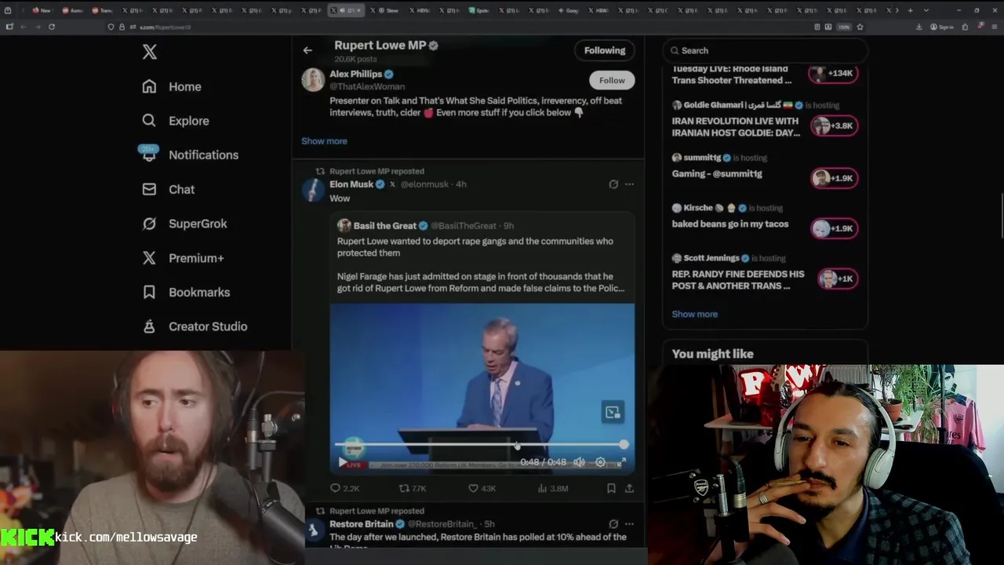The image size is (1004, 565).
Task: Seek the video progress bar
Action: pos(482,445)
